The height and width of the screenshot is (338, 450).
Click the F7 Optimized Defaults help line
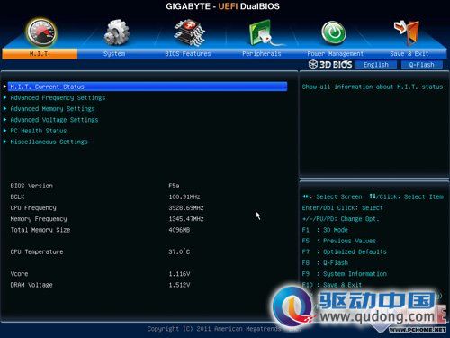[x=345, y=251]
